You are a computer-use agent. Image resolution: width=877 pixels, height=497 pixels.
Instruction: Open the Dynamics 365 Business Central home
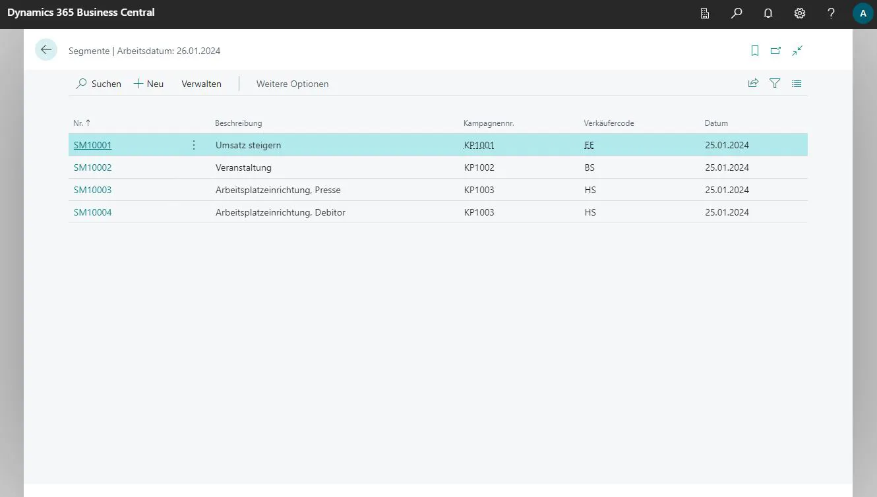tap(81, 13)
